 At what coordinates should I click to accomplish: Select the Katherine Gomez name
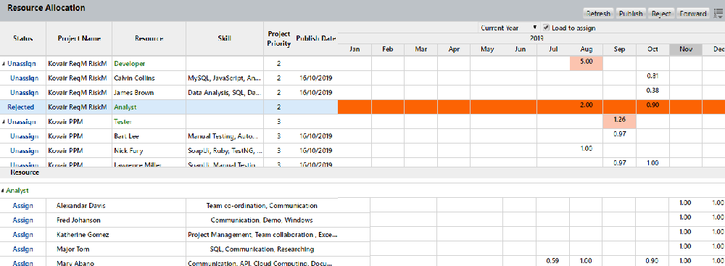(x=83, y=235)
